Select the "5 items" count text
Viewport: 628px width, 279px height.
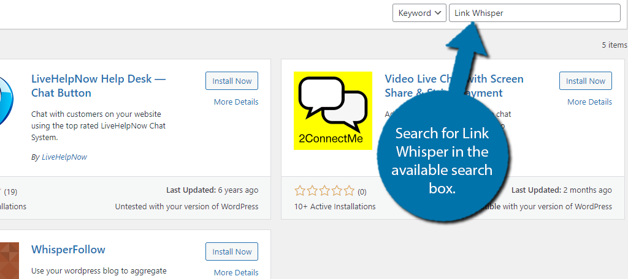[x=615, y=45]
